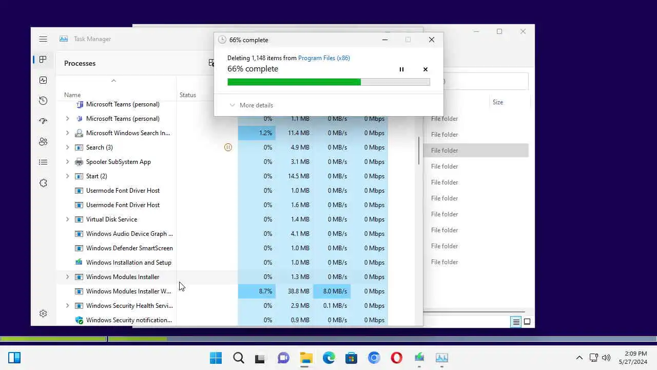The width and height of the screenshot is (657, 370).
Task: Expand Spooler SubSystem App group
Action: click(x=67, y=162)
